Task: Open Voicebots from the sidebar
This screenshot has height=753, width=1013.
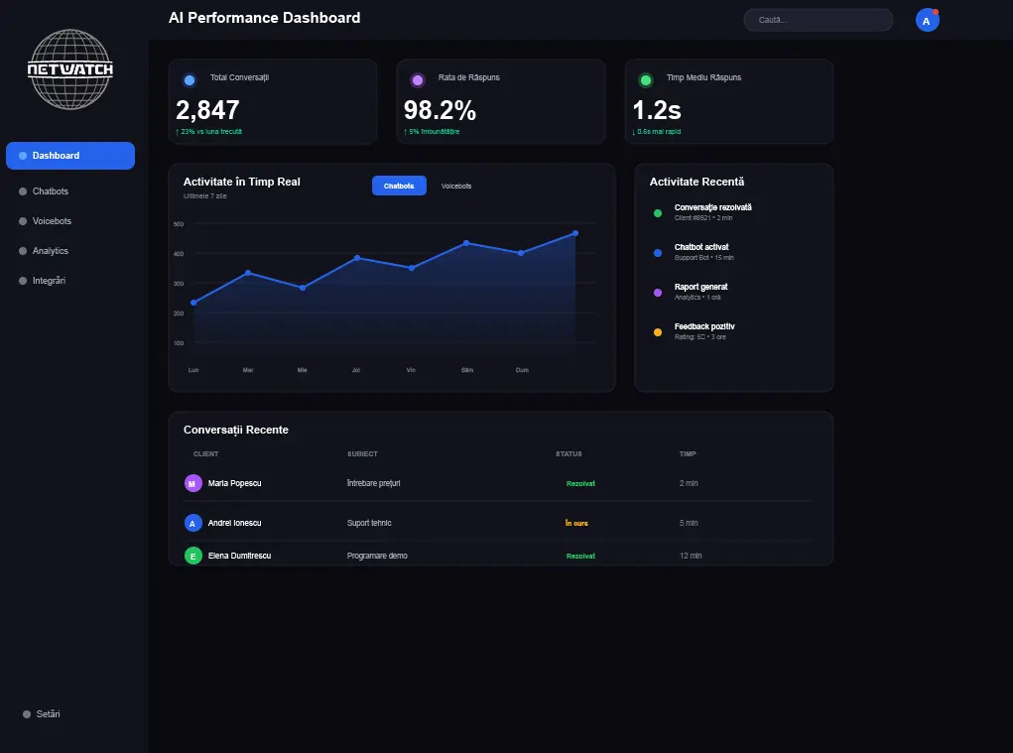Action: [52, 221]
